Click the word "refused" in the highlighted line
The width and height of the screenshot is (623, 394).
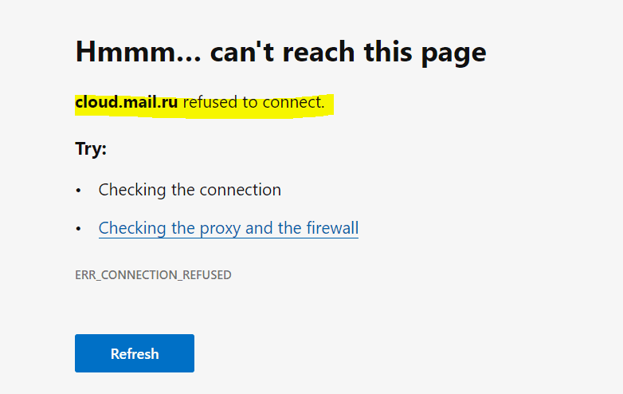tap(210, 102)
